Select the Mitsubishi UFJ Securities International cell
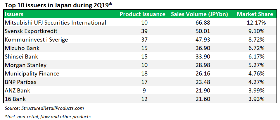 [56, 23]
